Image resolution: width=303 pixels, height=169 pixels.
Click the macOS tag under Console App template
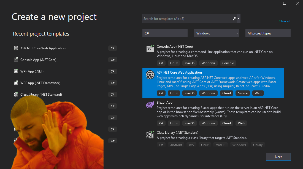tap(190, 63)
